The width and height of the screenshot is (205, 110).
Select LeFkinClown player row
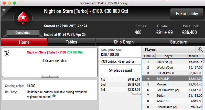(x=172, y=90)
